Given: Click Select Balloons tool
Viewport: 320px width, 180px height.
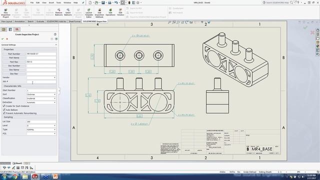Looking at the screenshot, I should [68, 12].
